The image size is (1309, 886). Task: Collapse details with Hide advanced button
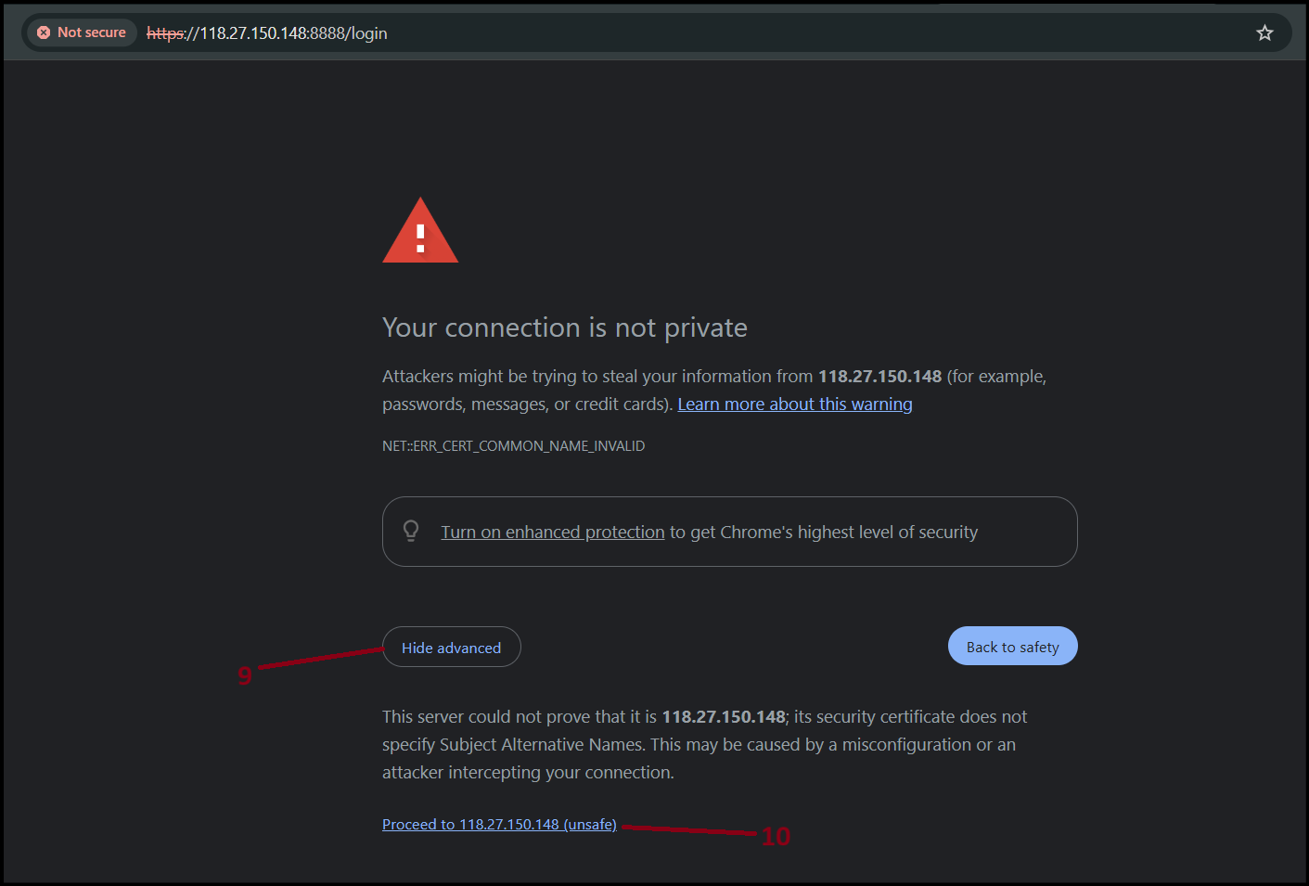(452, 648)
